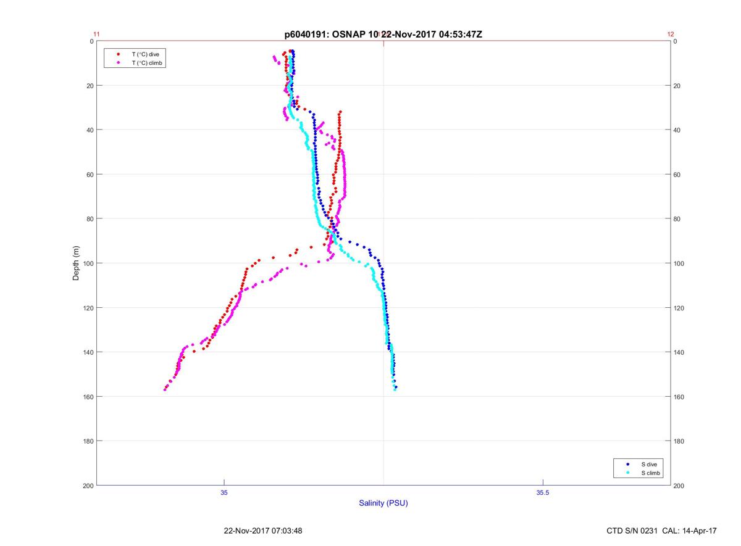
Task: Click the 160 tick on the left depth axis
Action: [x=87, y=397]
